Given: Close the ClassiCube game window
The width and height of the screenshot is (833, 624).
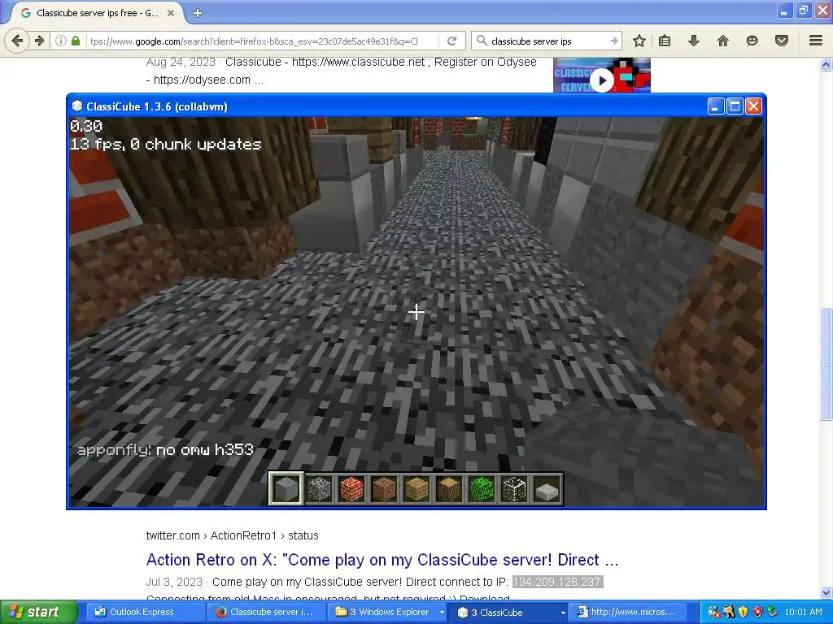Looking at the screenshot, I should 753,106.
